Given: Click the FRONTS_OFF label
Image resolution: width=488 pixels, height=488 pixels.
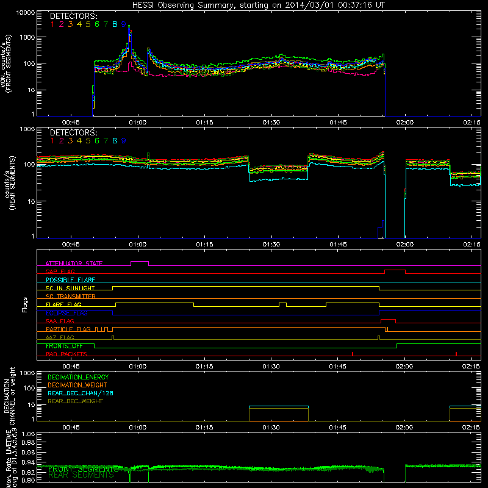Looking at the screenshot, I should (x=64, y=346).
